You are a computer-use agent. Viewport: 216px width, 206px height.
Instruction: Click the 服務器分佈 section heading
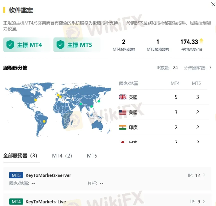pos(15,68)
